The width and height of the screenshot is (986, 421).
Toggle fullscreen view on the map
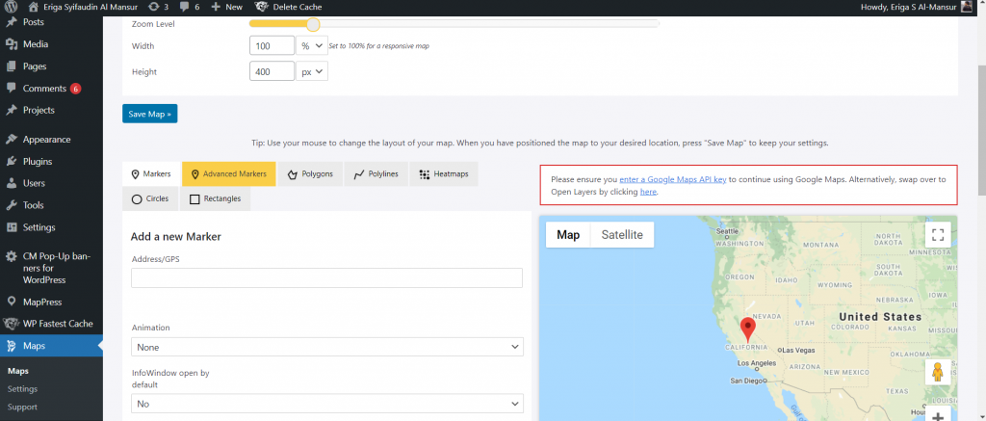tap(938, 234)
